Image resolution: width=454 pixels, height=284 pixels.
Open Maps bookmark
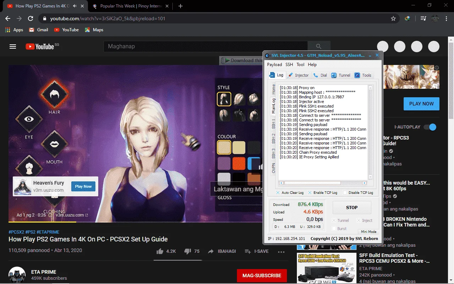94,30
